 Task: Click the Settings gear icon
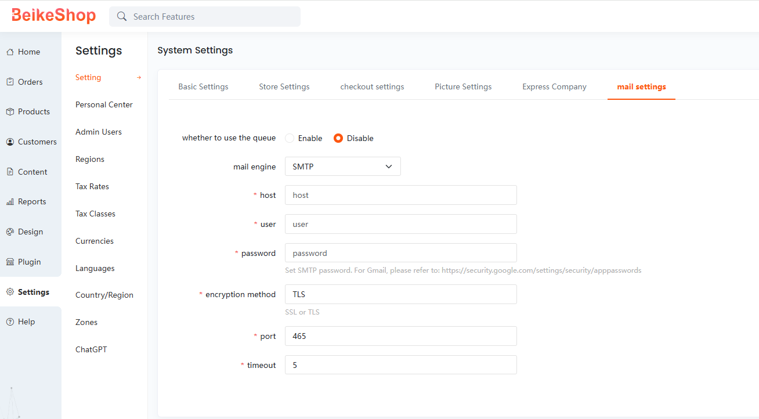point(10,292)
